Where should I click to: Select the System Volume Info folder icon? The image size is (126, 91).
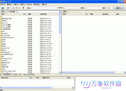(x=1, y=71)
